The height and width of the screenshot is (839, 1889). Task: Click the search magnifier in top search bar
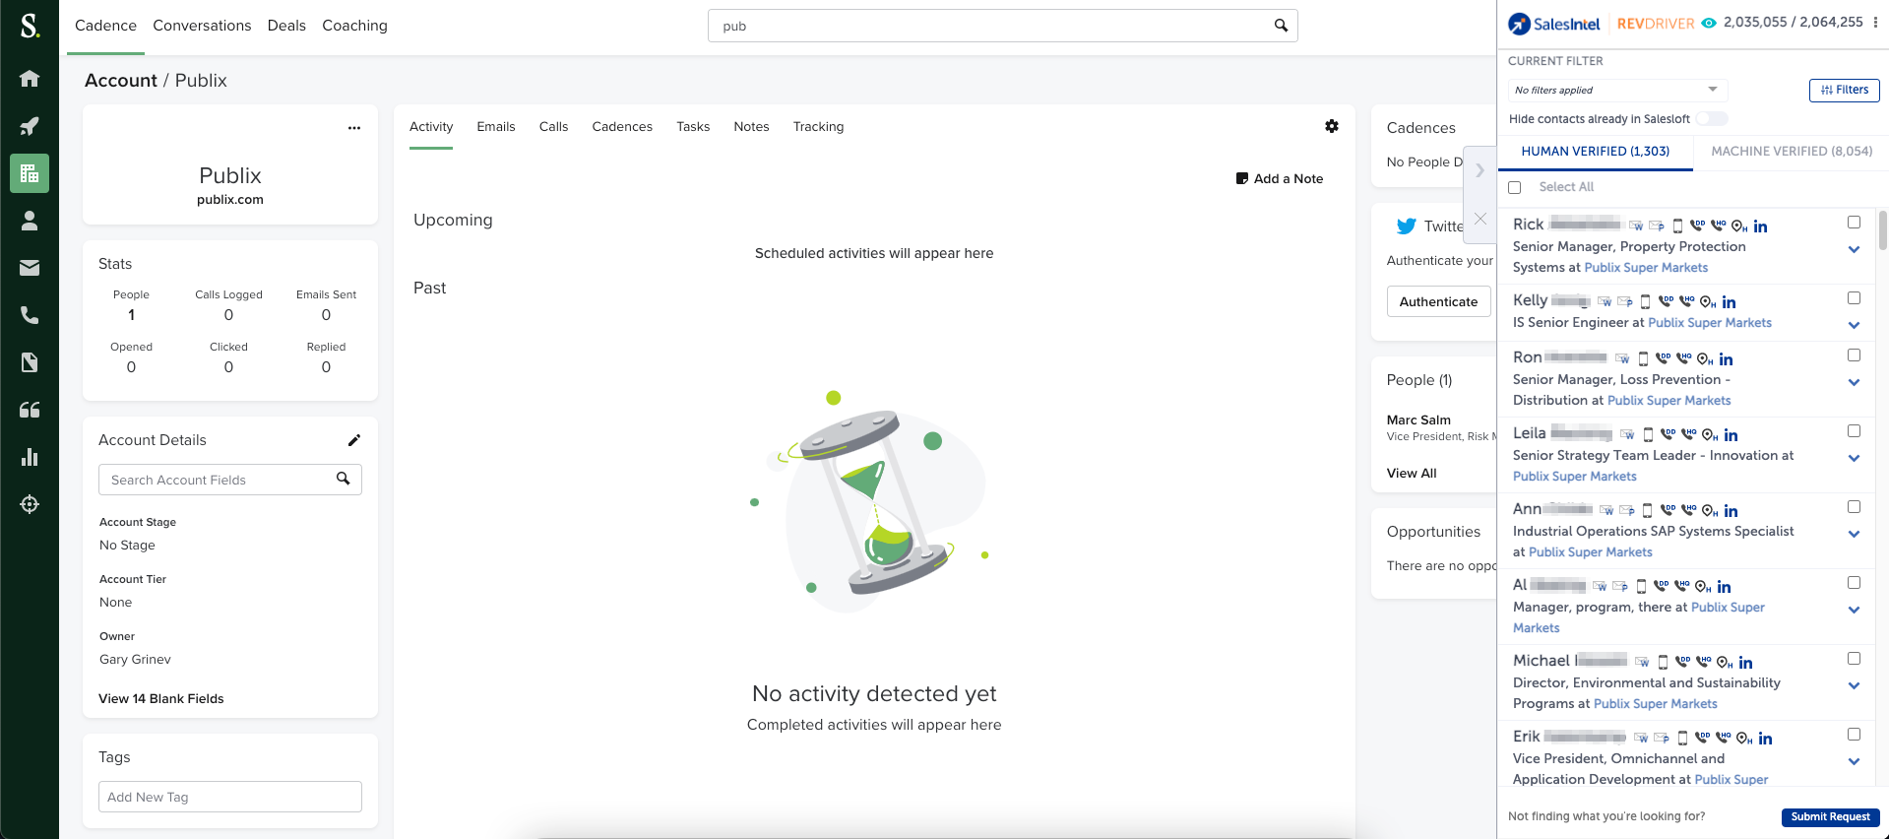(x=1281, y=26)
